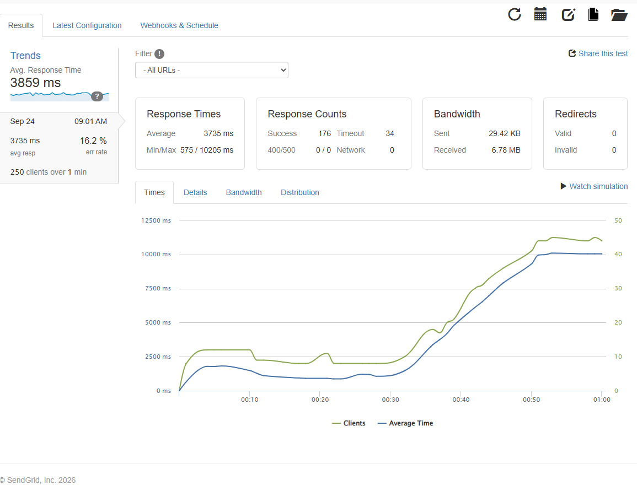View the Distribution tab
The image size is (637, 496).
[300, 192]
